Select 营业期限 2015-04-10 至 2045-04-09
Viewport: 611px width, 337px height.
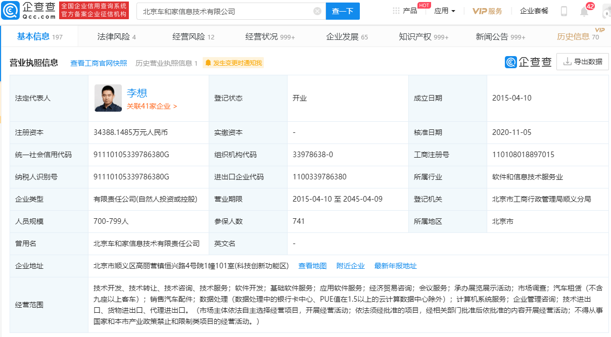pyautogui.click(x=338, y=199)
